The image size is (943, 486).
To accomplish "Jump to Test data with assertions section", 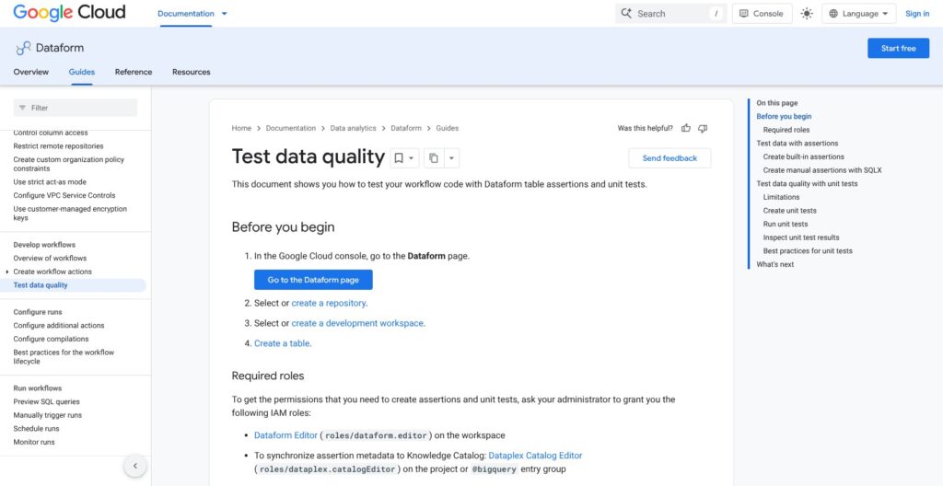I will pos(797,144).
